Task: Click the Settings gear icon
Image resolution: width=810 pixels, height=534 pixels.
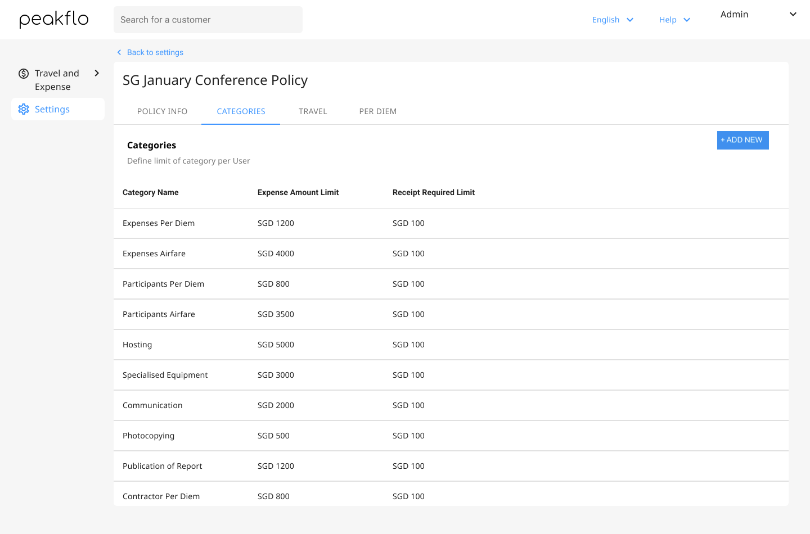Action: [x=24, y=109]
